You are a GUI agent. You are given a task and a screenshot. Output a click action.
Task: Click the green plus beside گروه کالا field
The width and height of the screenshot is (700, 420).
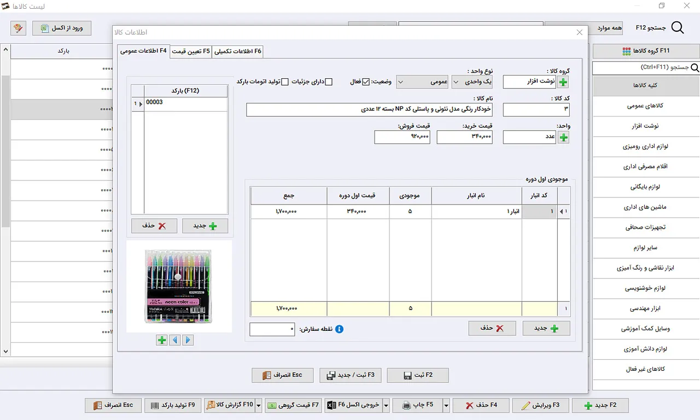point(563,82)
